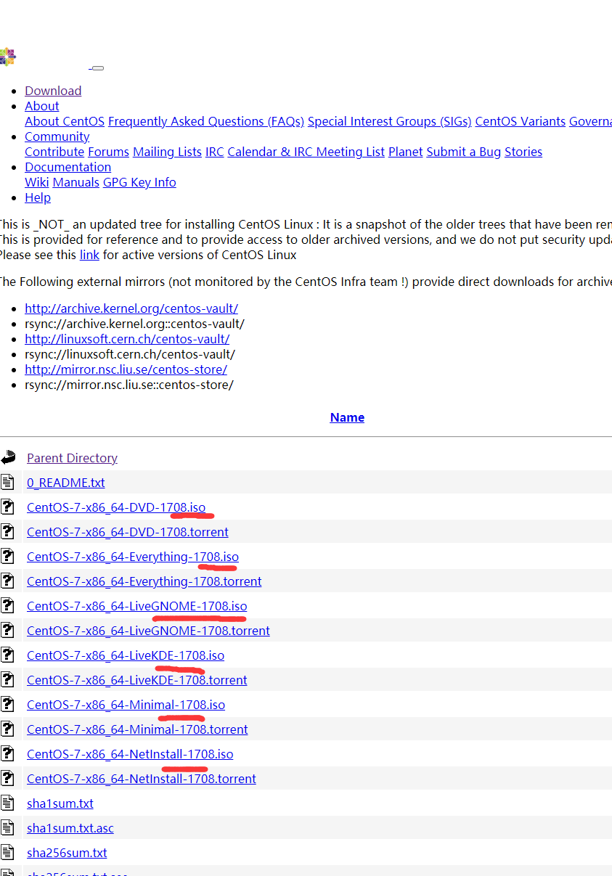Open the Mailing Lists link
The image size is (612, 876).
[x=167, y=152]
